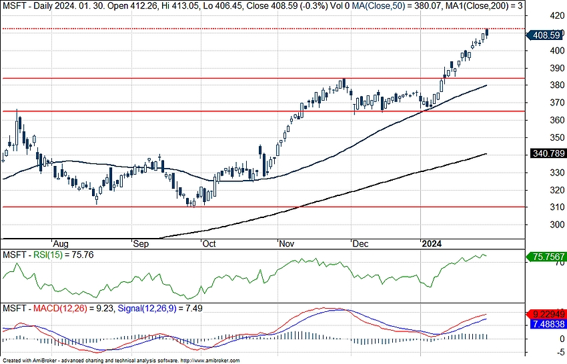The image size is (567, 364).
Task: Click the MSFT - Daily chart title text
Action: tap(28, 6)
